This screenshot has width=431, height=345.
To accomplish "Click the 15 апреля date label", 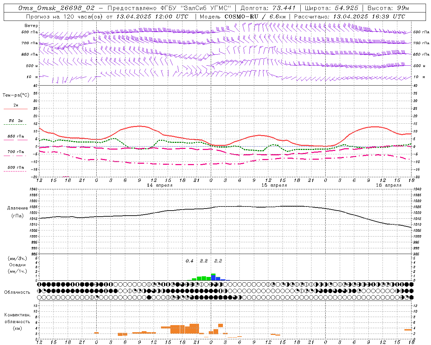I will [274, 185].
